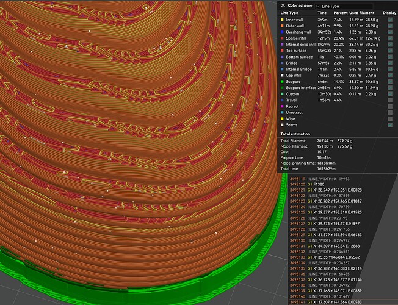Select the Sparse infill row label

[x=295, y=38]
